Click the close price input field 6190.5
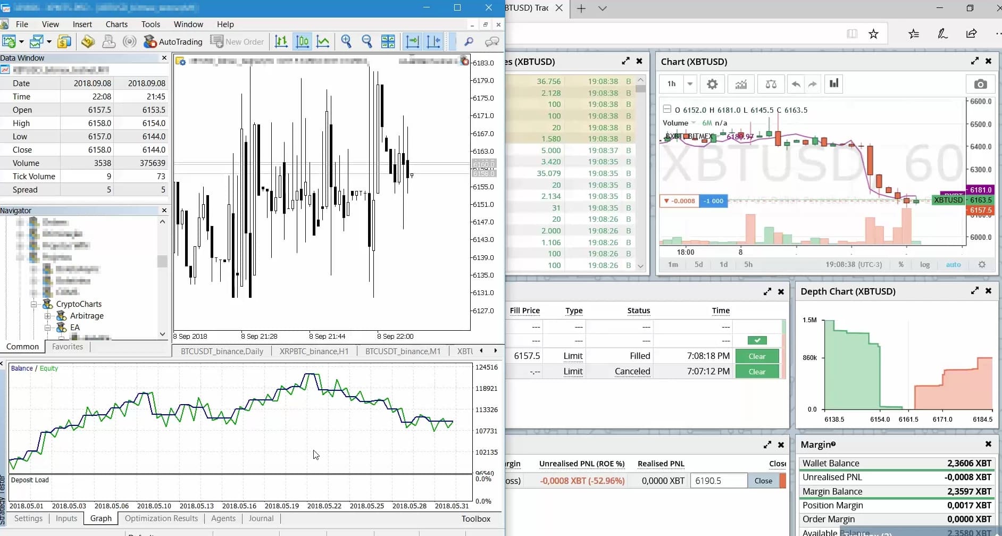This screenshot has height=536, width=1002. pyautogui.click(x=718, y=481)
